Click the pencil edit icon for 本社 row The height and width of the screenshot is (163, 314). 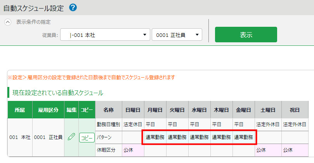(x=71, y=137)
